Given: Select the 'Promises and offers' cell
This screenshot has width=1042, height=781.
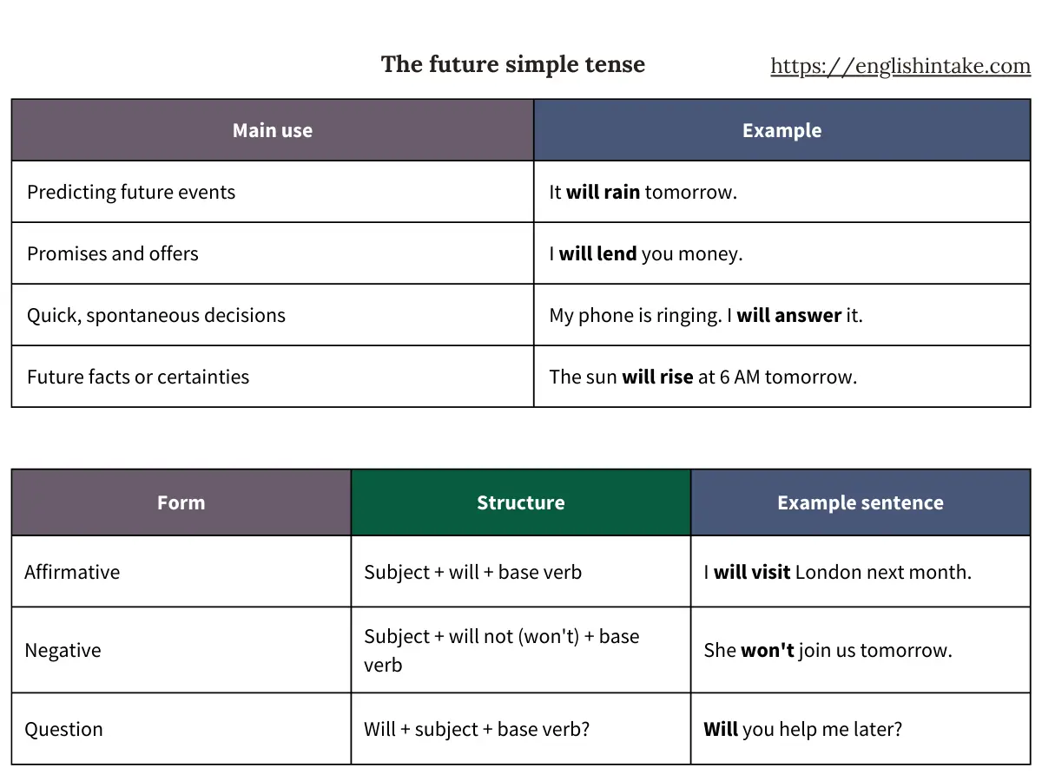Looking at the screenshot, I should pos(113,253).
